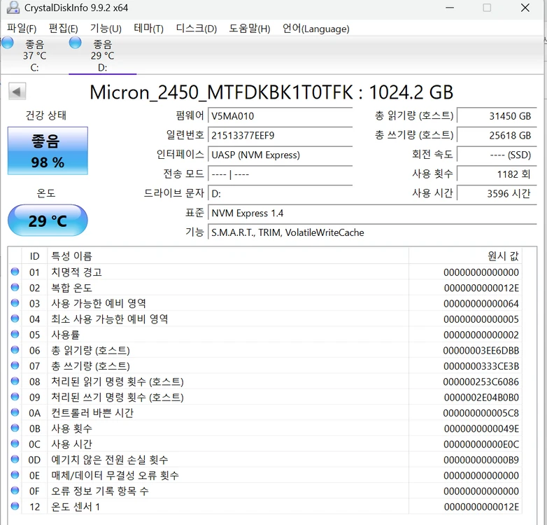Click raw value 0000002E04B0B0
This screenshot has height=525, width=547.
click(481, 397)
